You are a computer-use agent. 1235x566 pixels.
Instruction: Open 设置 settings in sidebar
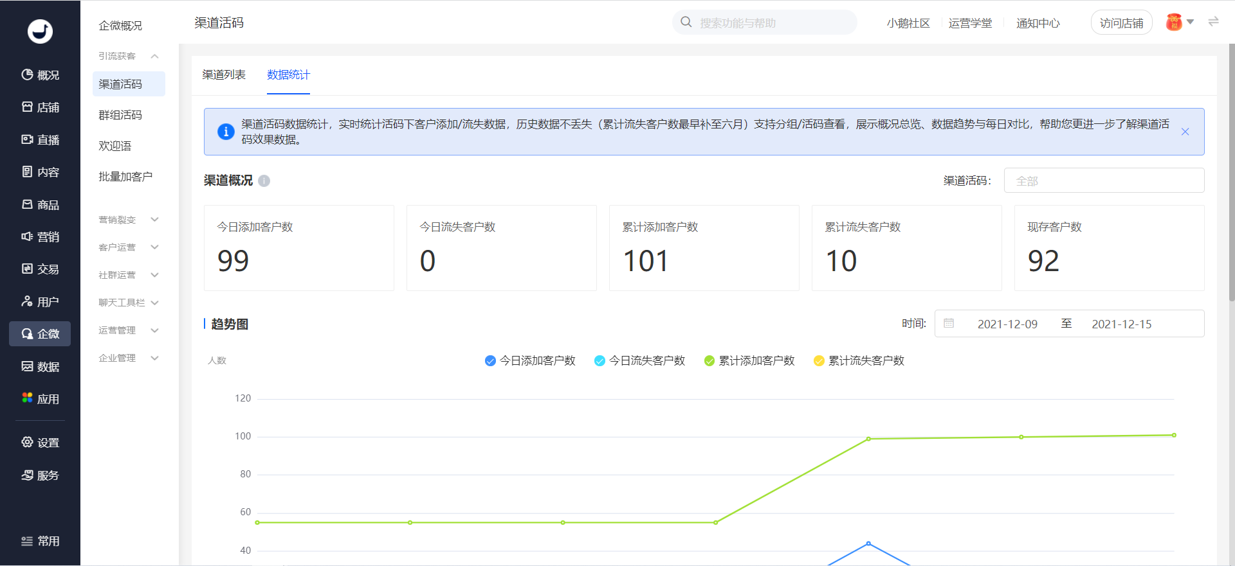point(40,443)
